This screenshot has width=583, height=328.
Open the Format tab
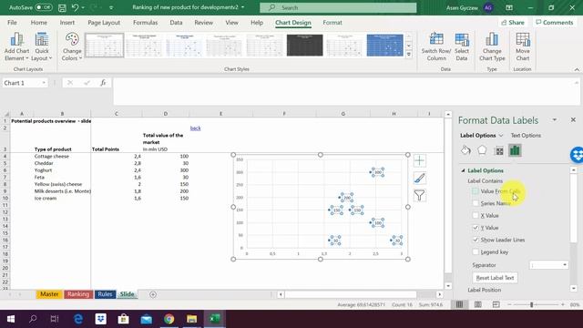click(x=332, y=22)
